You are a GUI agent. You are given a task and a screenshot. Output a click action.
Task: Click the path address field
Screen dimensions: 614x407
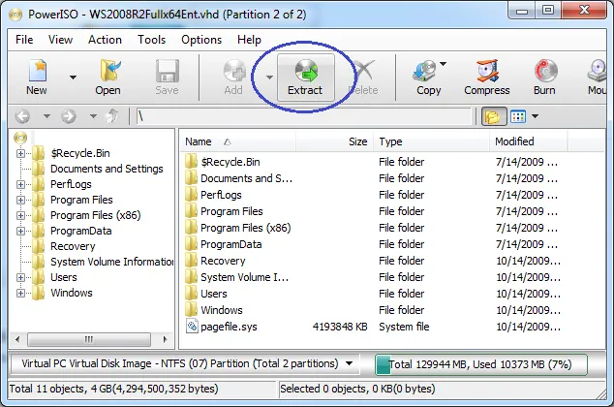304,116
